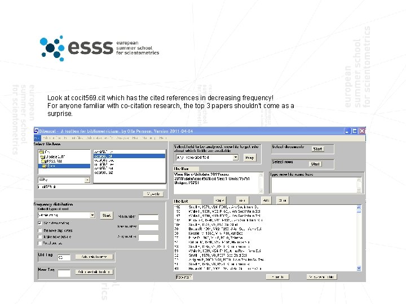
Task: Click inside The Box text area
Action: coord(216,183)
